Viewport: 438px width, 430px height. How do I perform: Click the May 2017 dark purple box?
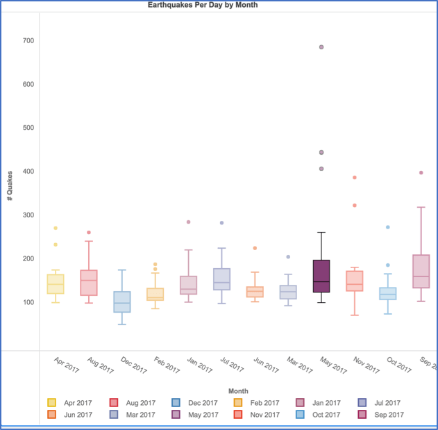coord(321,275)
